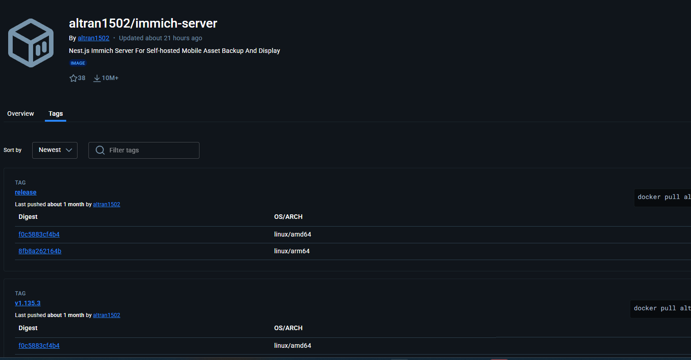Open the altran1502 publisher link under the title
Image resolution: width=691 pixels, height=360 pixels.
[93, 38]
